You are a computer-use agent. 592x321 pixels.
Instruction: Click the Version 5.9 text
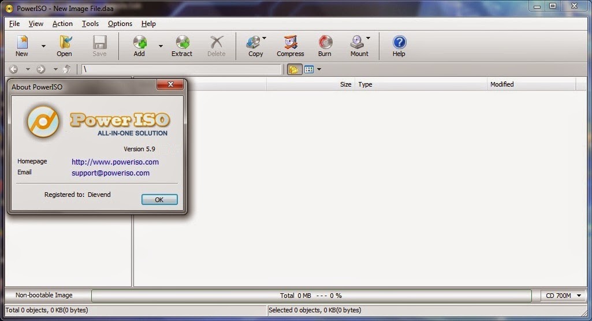[139, 149]
